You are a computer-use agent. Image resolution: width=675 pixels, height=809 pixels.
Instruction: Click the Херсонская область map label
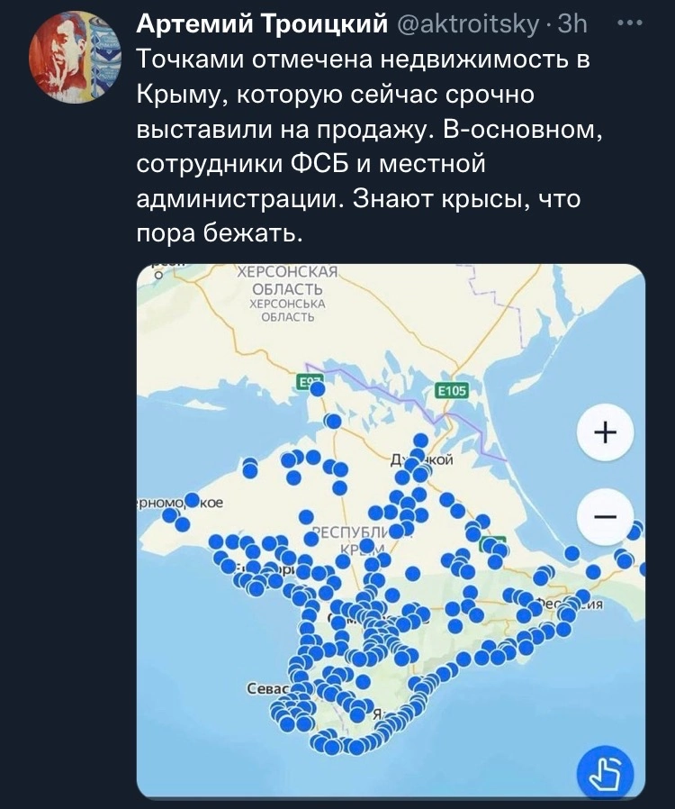click(x=288, y=280)
